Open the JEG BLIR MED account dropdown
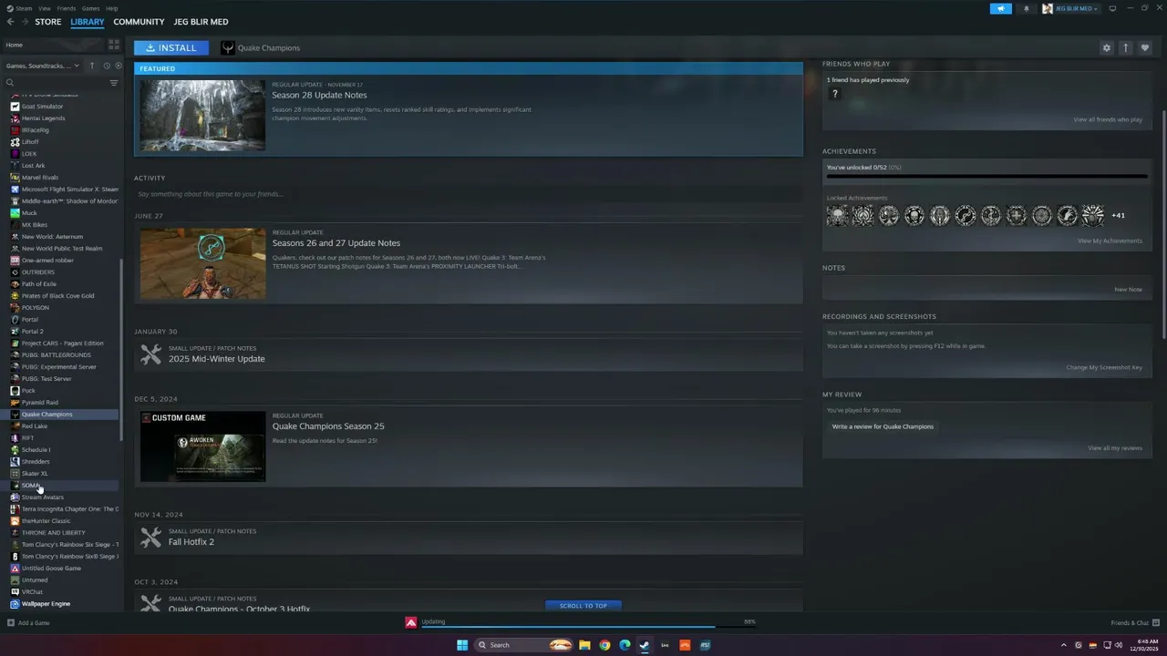This screenshot has height=656, width=1167. (x=1070, y=8)
